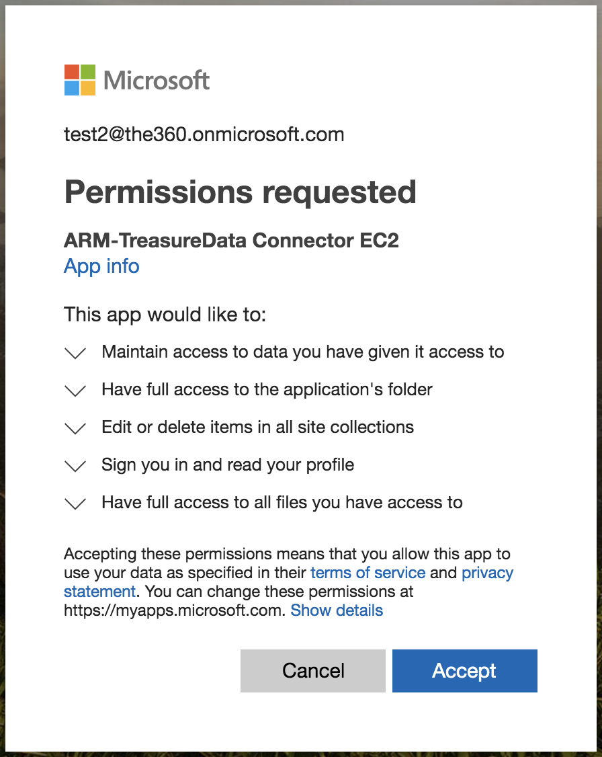Click the Microsoft four-square logo
The width and height of the screenshot is (602, 757).
pyautogui.click(x=80, y=80)
